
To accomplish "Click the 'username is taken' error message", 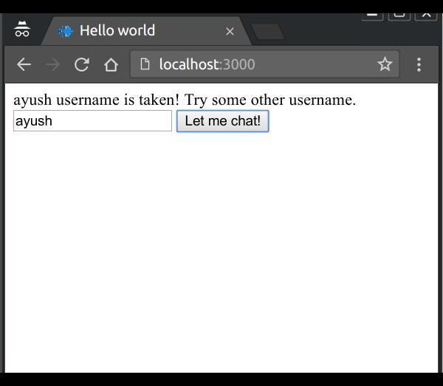I will (x=185, y=100).
